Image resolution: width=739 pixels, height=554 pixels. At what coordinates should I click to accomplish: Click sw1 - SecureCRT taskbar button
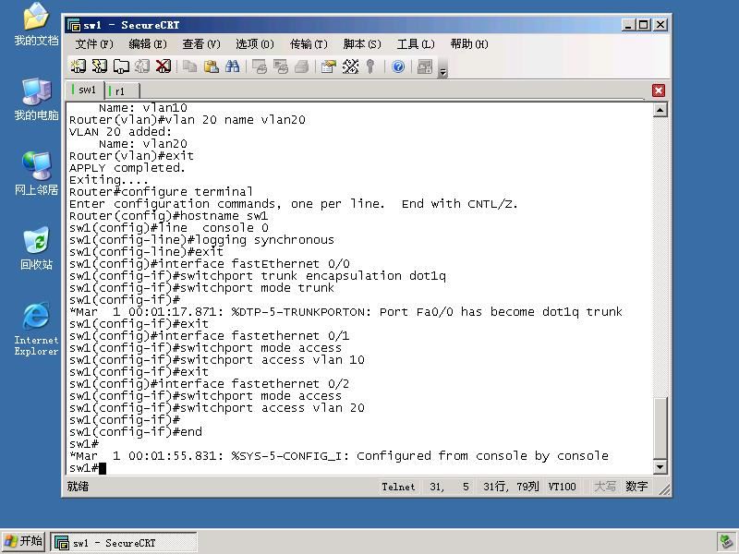click(124, 543)
